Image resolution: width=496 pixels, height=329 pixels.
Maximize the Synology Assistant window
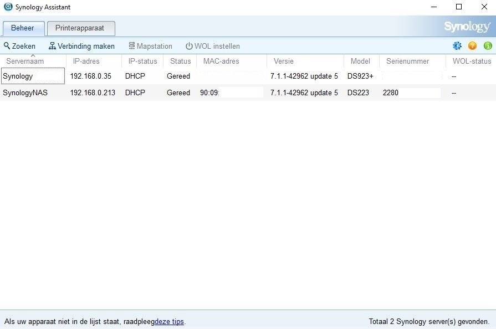[x=459, y=7]
